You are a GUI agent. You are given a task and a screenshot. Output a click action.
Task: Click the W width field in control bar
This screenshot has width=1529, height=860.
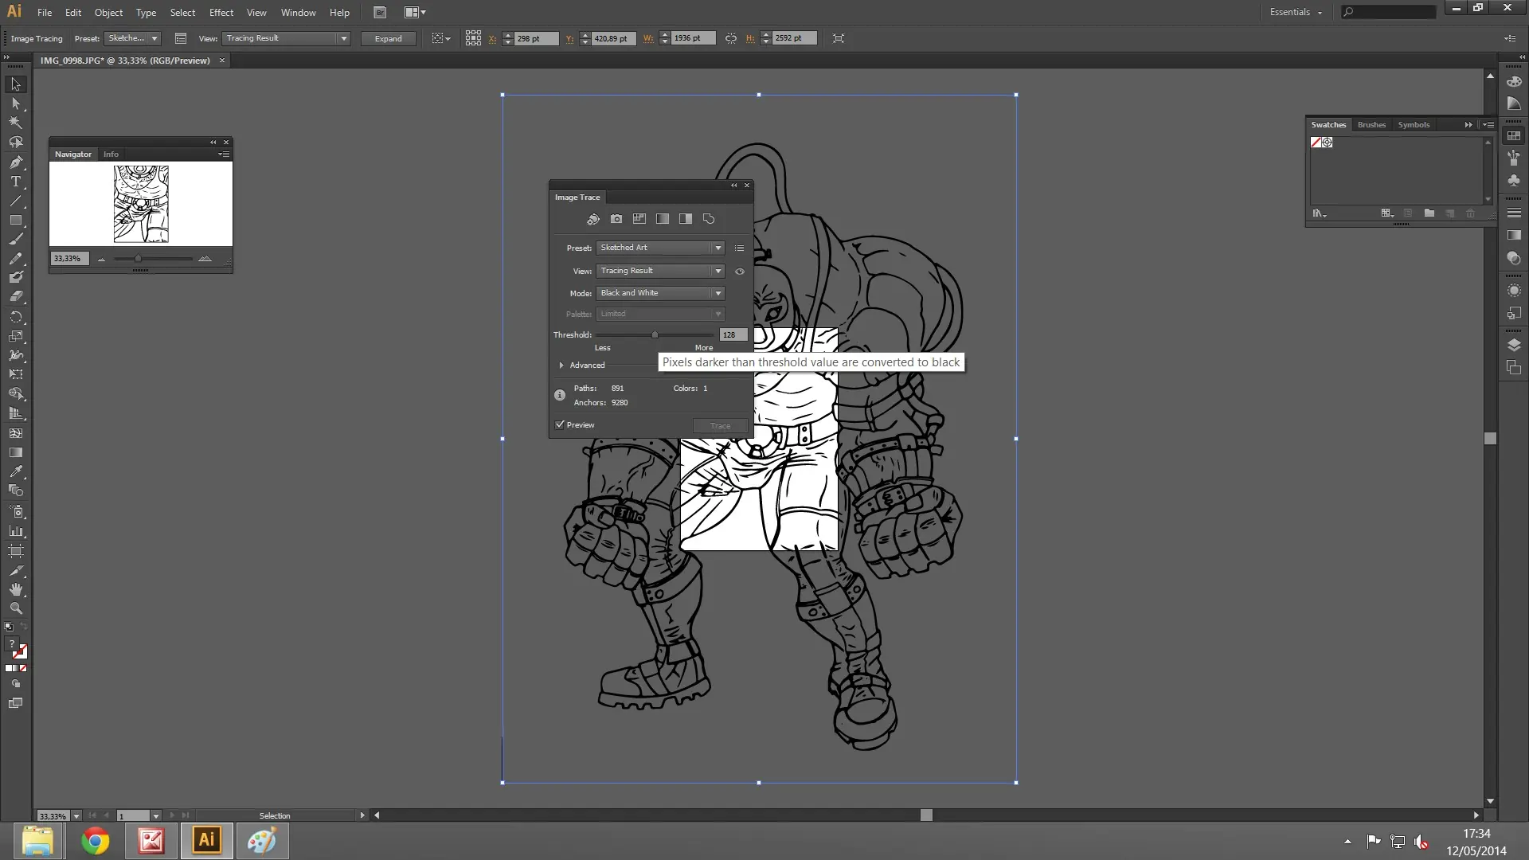click(x=694, y=38)
